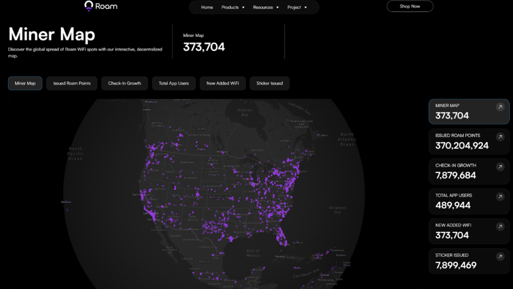The height and width of the screenshot is (289, 513).
Task: Click North Pacific Ocean map label
Action: 76,153
